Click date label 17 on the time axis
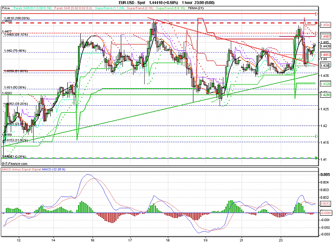 pos(130,240)
